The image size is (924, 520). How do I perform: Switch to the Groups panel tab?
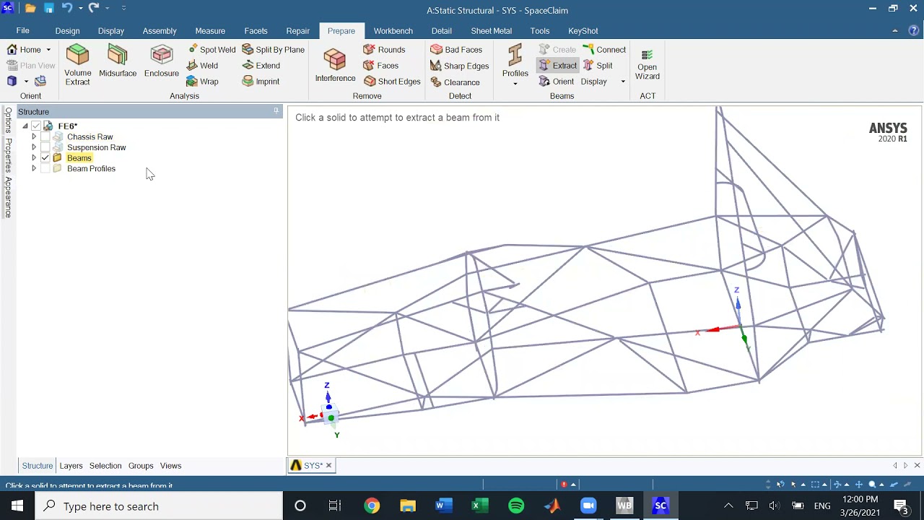tap(141, 466)
